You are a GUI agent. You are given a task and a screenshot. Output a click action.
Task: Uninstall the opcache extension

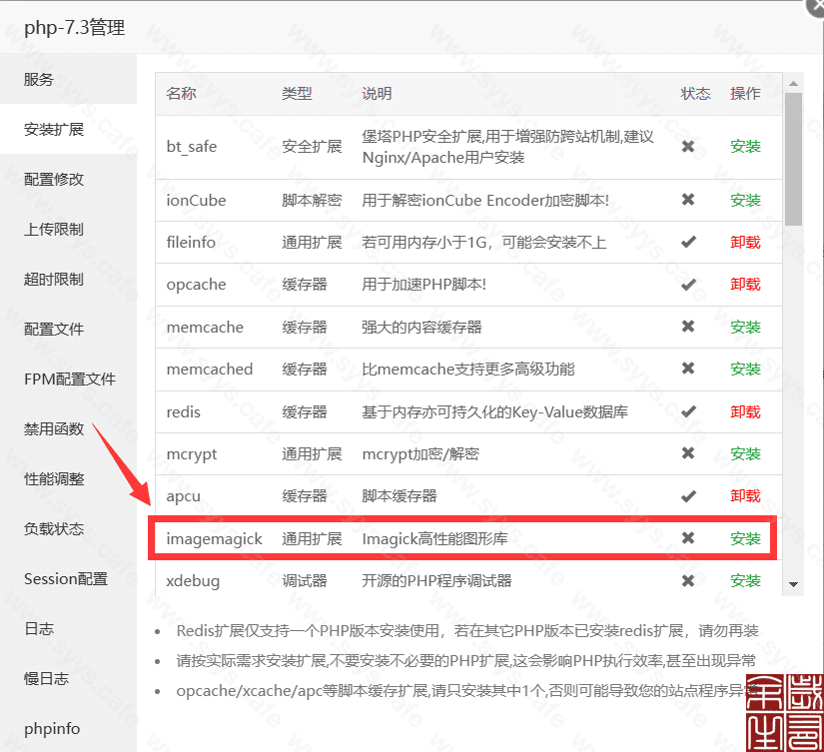point(745,285)
